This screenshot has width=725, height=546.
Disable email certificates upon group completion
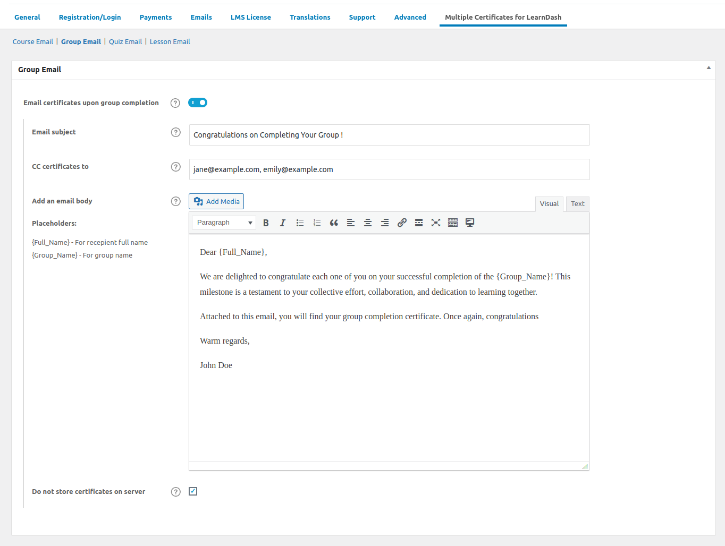click(x=198, y=103)
